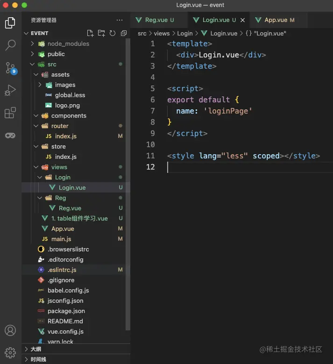Viewport: 333px width, 364px height.
Task: Click Login folder in the breadcrumb
Action: point(185,34)
